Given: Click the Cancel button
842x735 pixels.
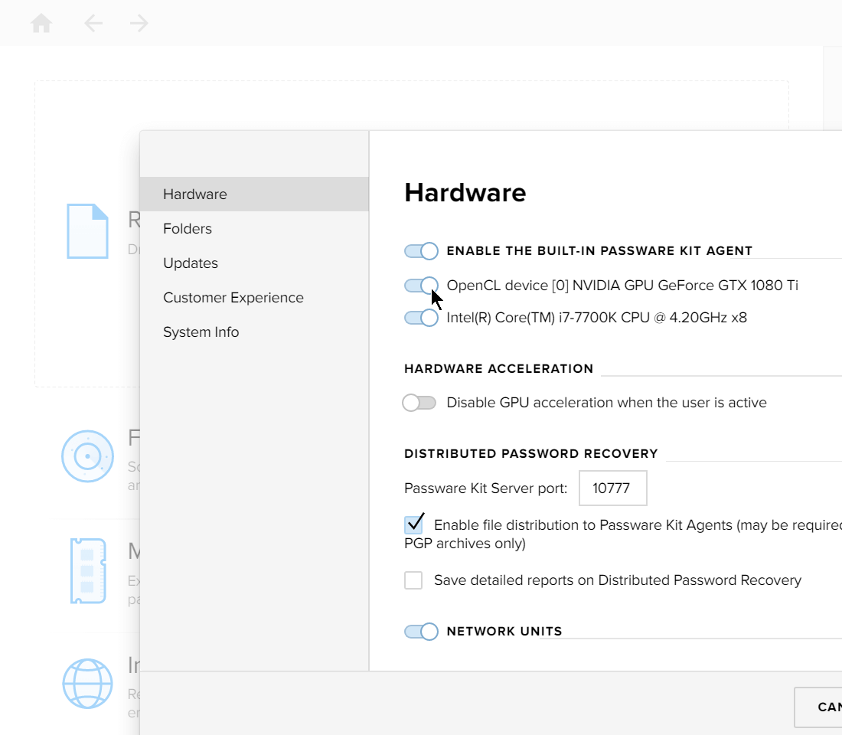Looking at the screenshot, I should point(818,707).
